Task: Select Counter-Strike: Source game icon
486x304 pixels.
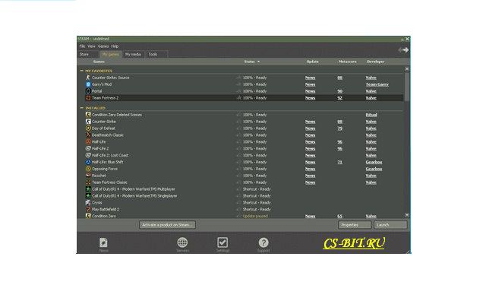Action: coord(88,78)
